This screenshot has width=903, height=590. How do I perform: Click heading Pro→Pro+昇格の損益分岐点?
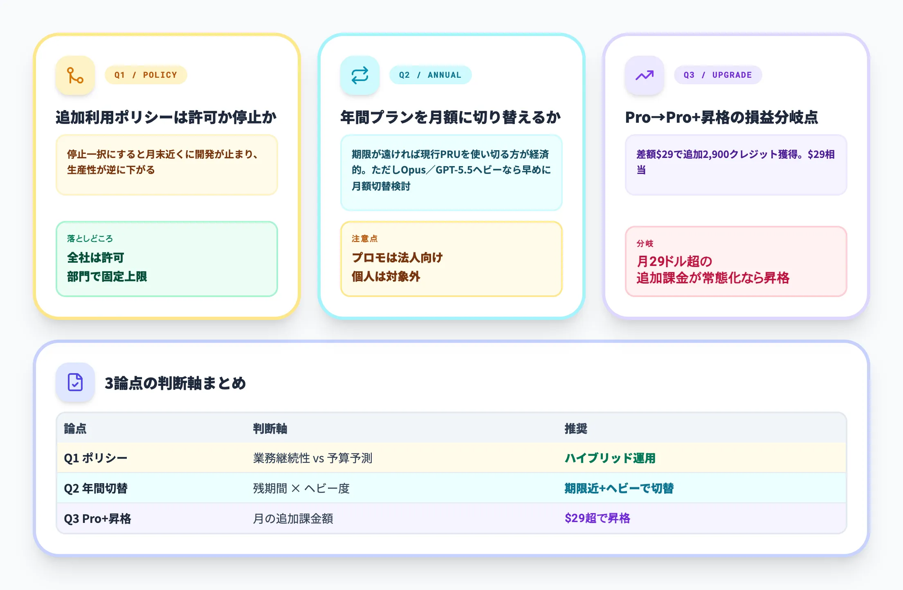tap(721, 117)
